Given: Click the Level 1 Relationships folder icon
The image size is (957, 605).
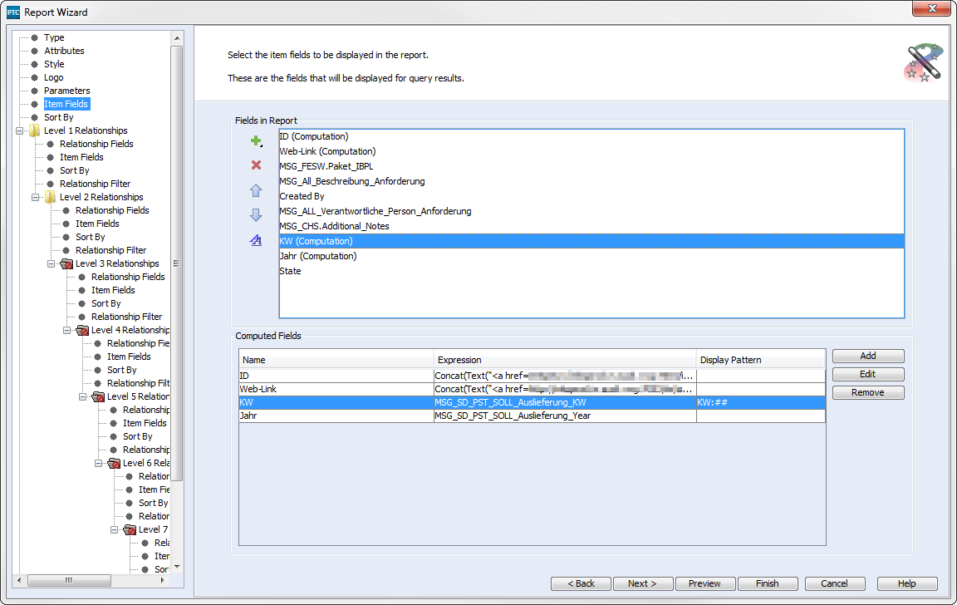Looking at the screenshot, I should 34,130.
